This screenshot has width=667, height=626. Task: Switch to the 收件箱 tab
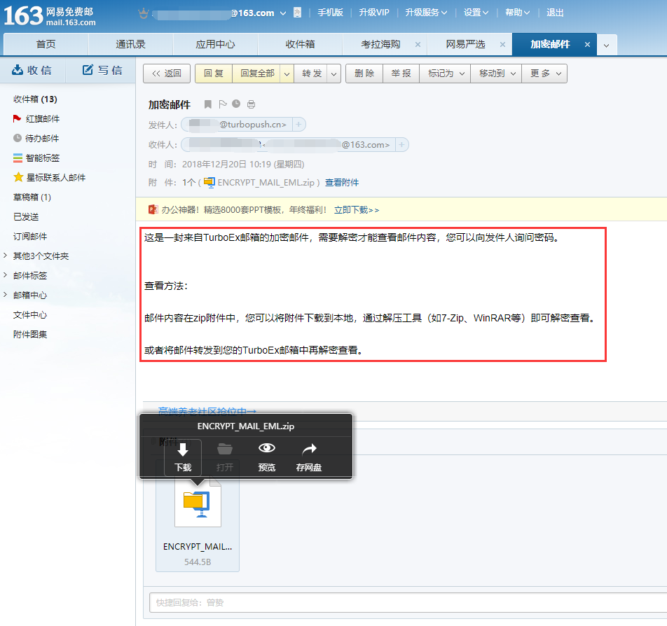pyautogui.click(x=300, y=44)
